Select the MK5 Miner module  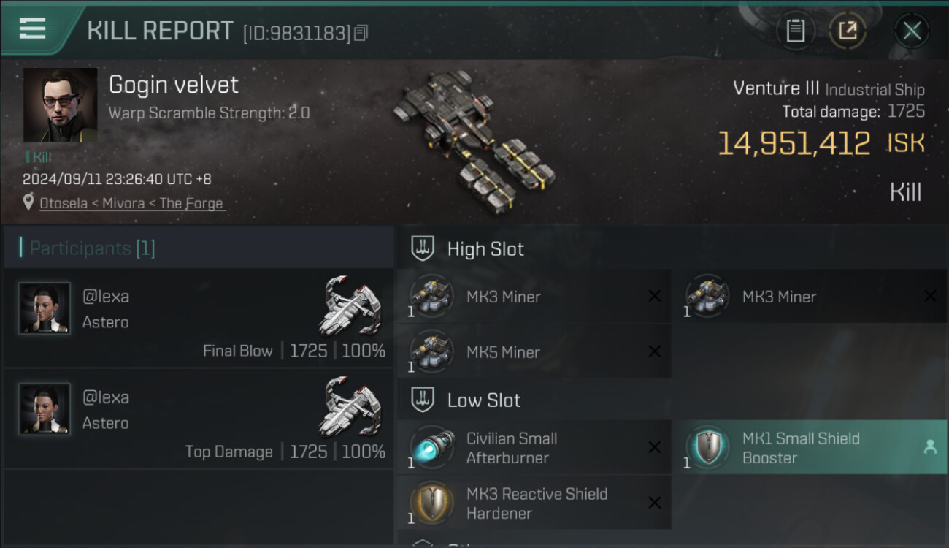pos(534,351)
